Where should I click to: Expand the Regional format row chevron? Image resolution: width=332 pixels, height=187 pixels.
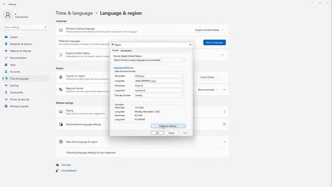point(225,90)
